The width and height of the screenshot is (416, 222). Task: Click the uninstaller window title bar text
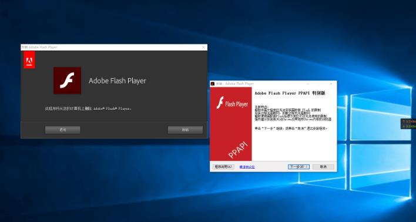point(39,47)
